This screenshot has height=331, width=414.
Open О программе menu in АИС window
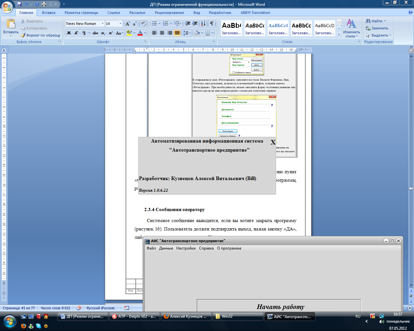[x=229, y=248]
